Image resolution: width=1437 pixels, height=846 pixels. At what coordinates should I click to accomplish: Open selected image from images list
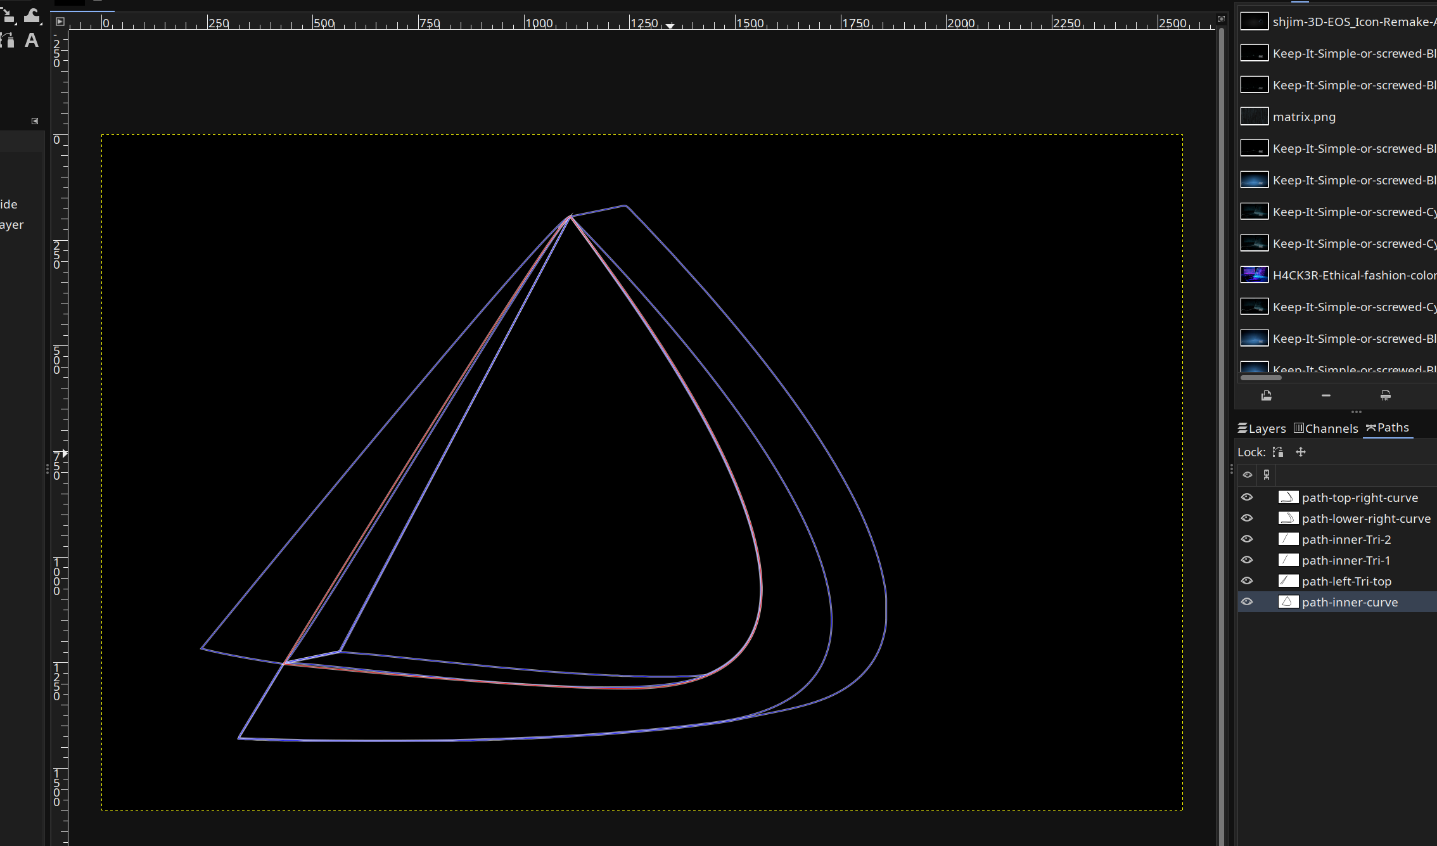click(x=1266, y=395)
